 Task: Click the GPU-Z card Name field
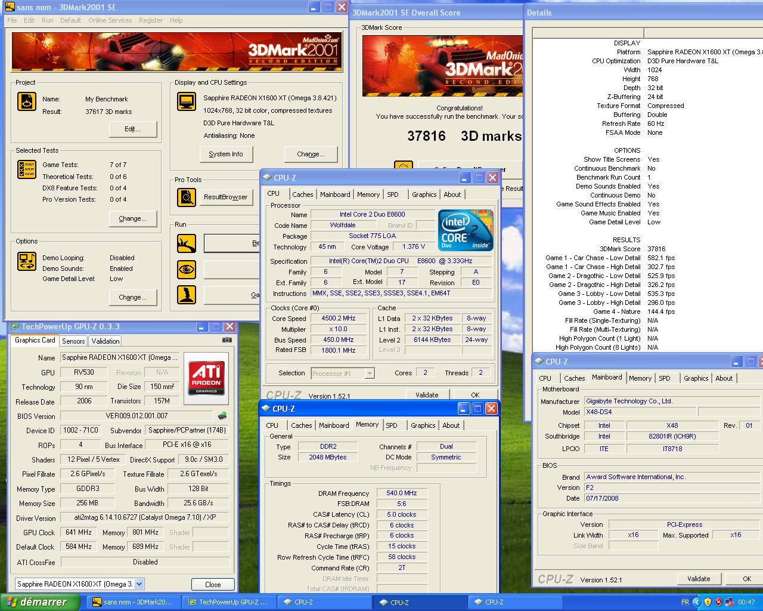click(120, 357)
